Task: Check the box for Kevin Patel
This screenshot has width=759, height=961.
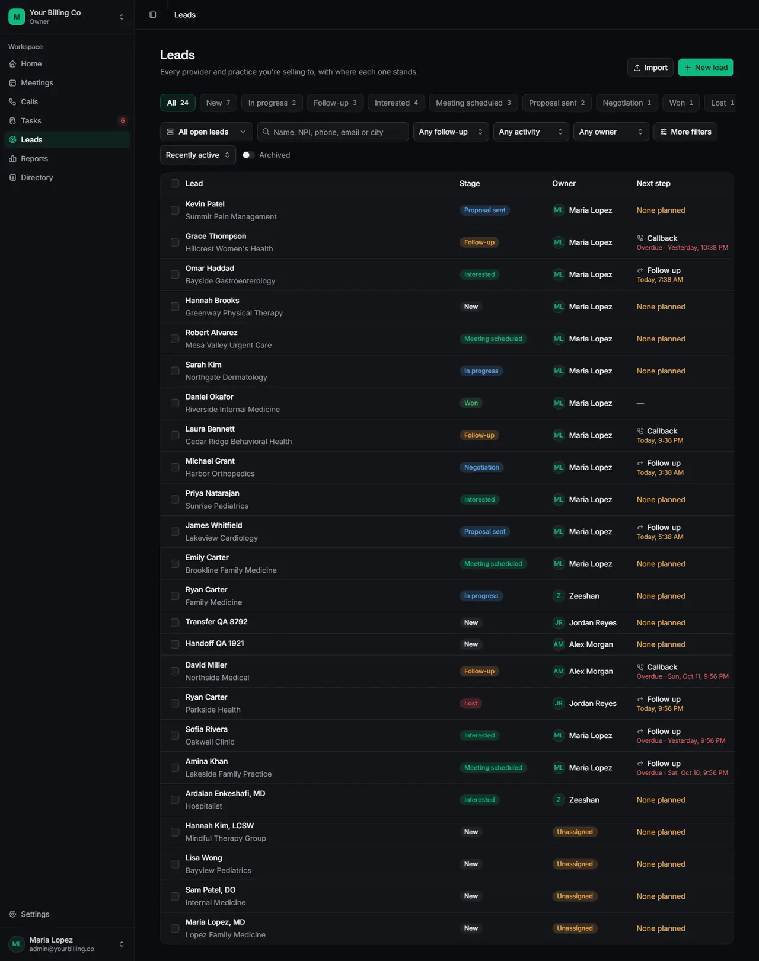Action: coord(175,210)
